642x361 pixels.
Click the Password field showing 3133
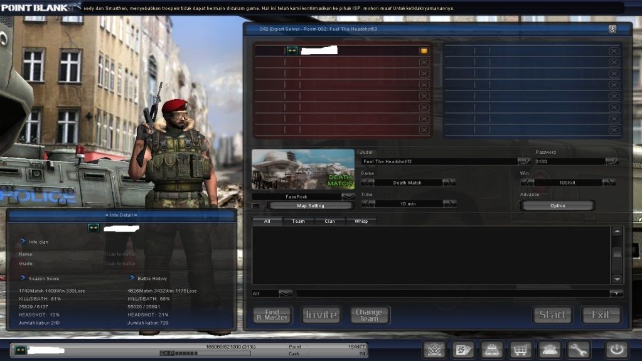569,161
